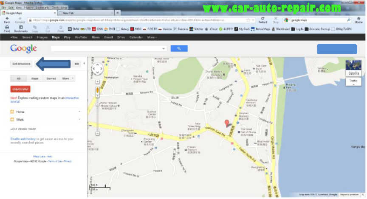
Task: Open the Google search box suggestions dropdown
Action: click(164, 48)
